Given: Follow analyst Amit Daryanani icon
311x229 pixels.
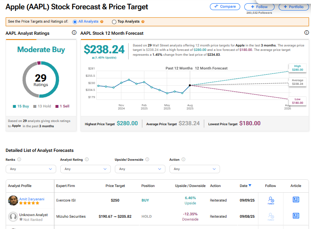Looking at the screenshot, I should 271,200.
